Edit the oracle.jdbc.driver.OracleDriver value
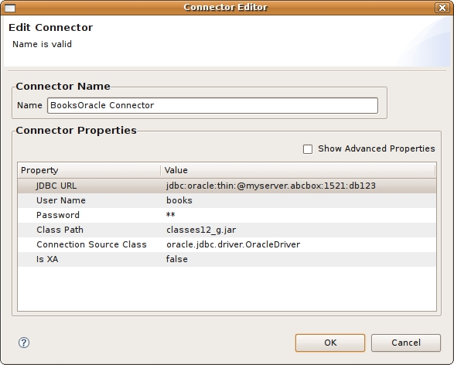The height and width of the screenshot is (365, 454). pyautogui.click(x=233, y=244)
